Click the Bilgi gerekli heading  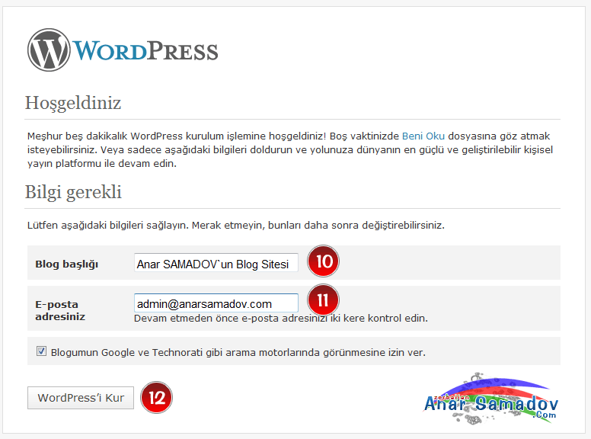(74, 192)
